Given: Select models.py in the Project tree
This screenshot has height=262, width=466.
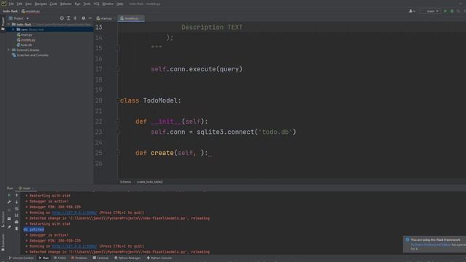Looking at the screenshot, I should coord(28,40).
